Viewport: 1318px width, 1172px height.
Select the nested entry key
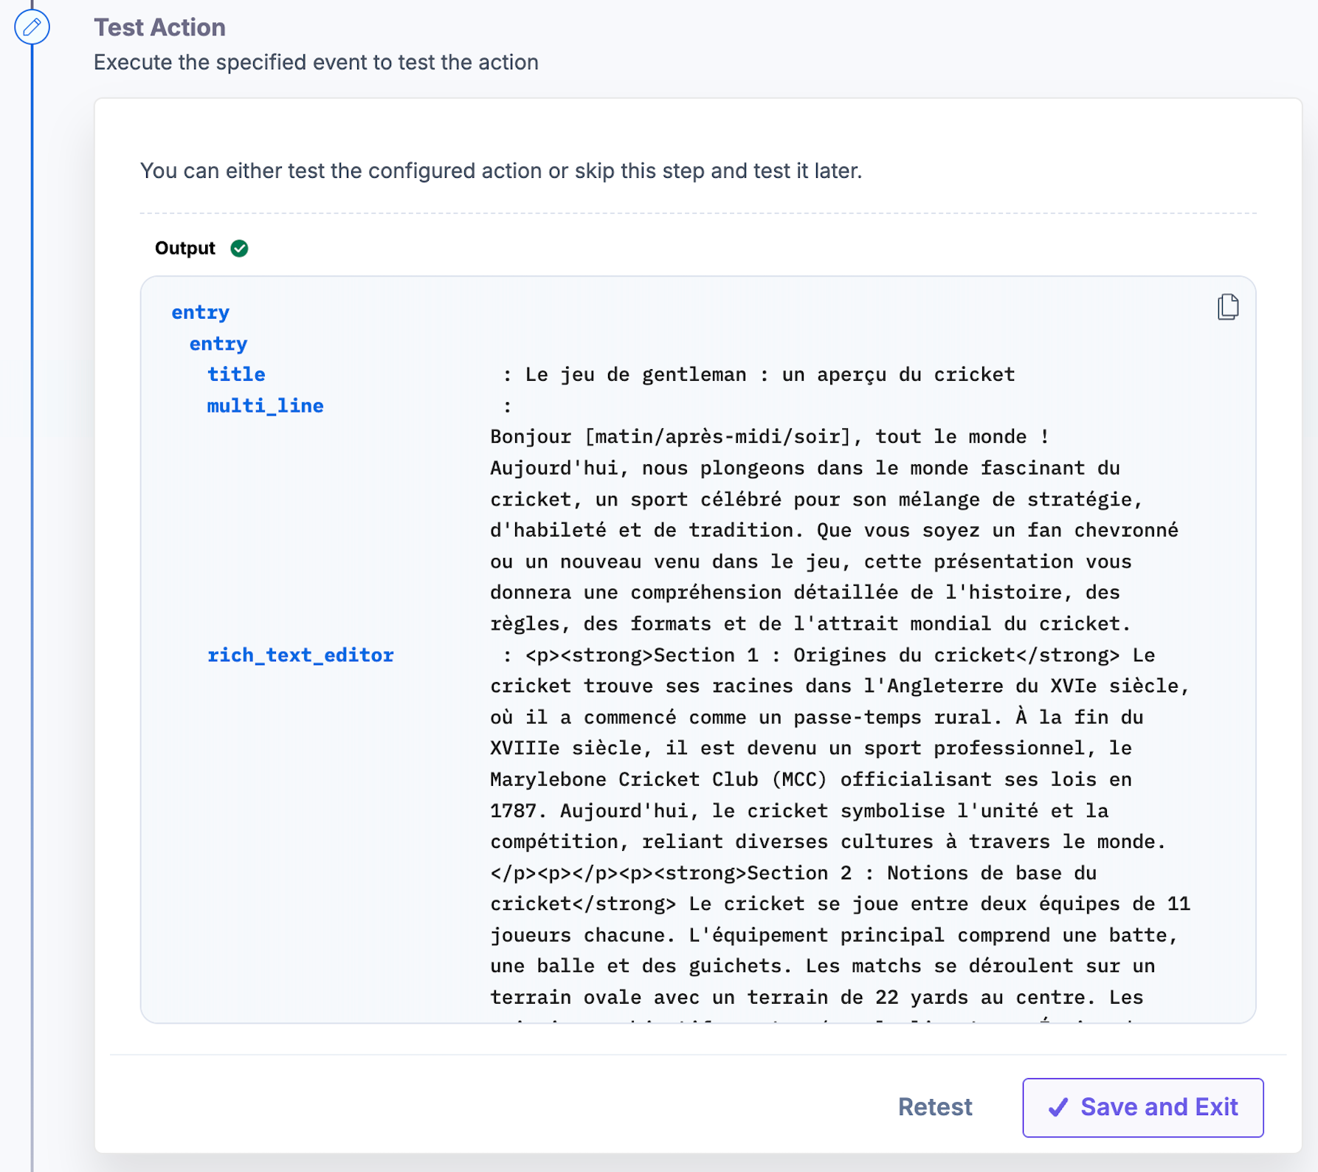click(x=218, y=344)
